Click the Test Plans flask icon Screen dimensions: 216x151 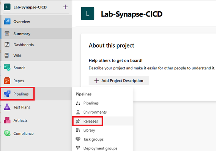pos(7,107)
